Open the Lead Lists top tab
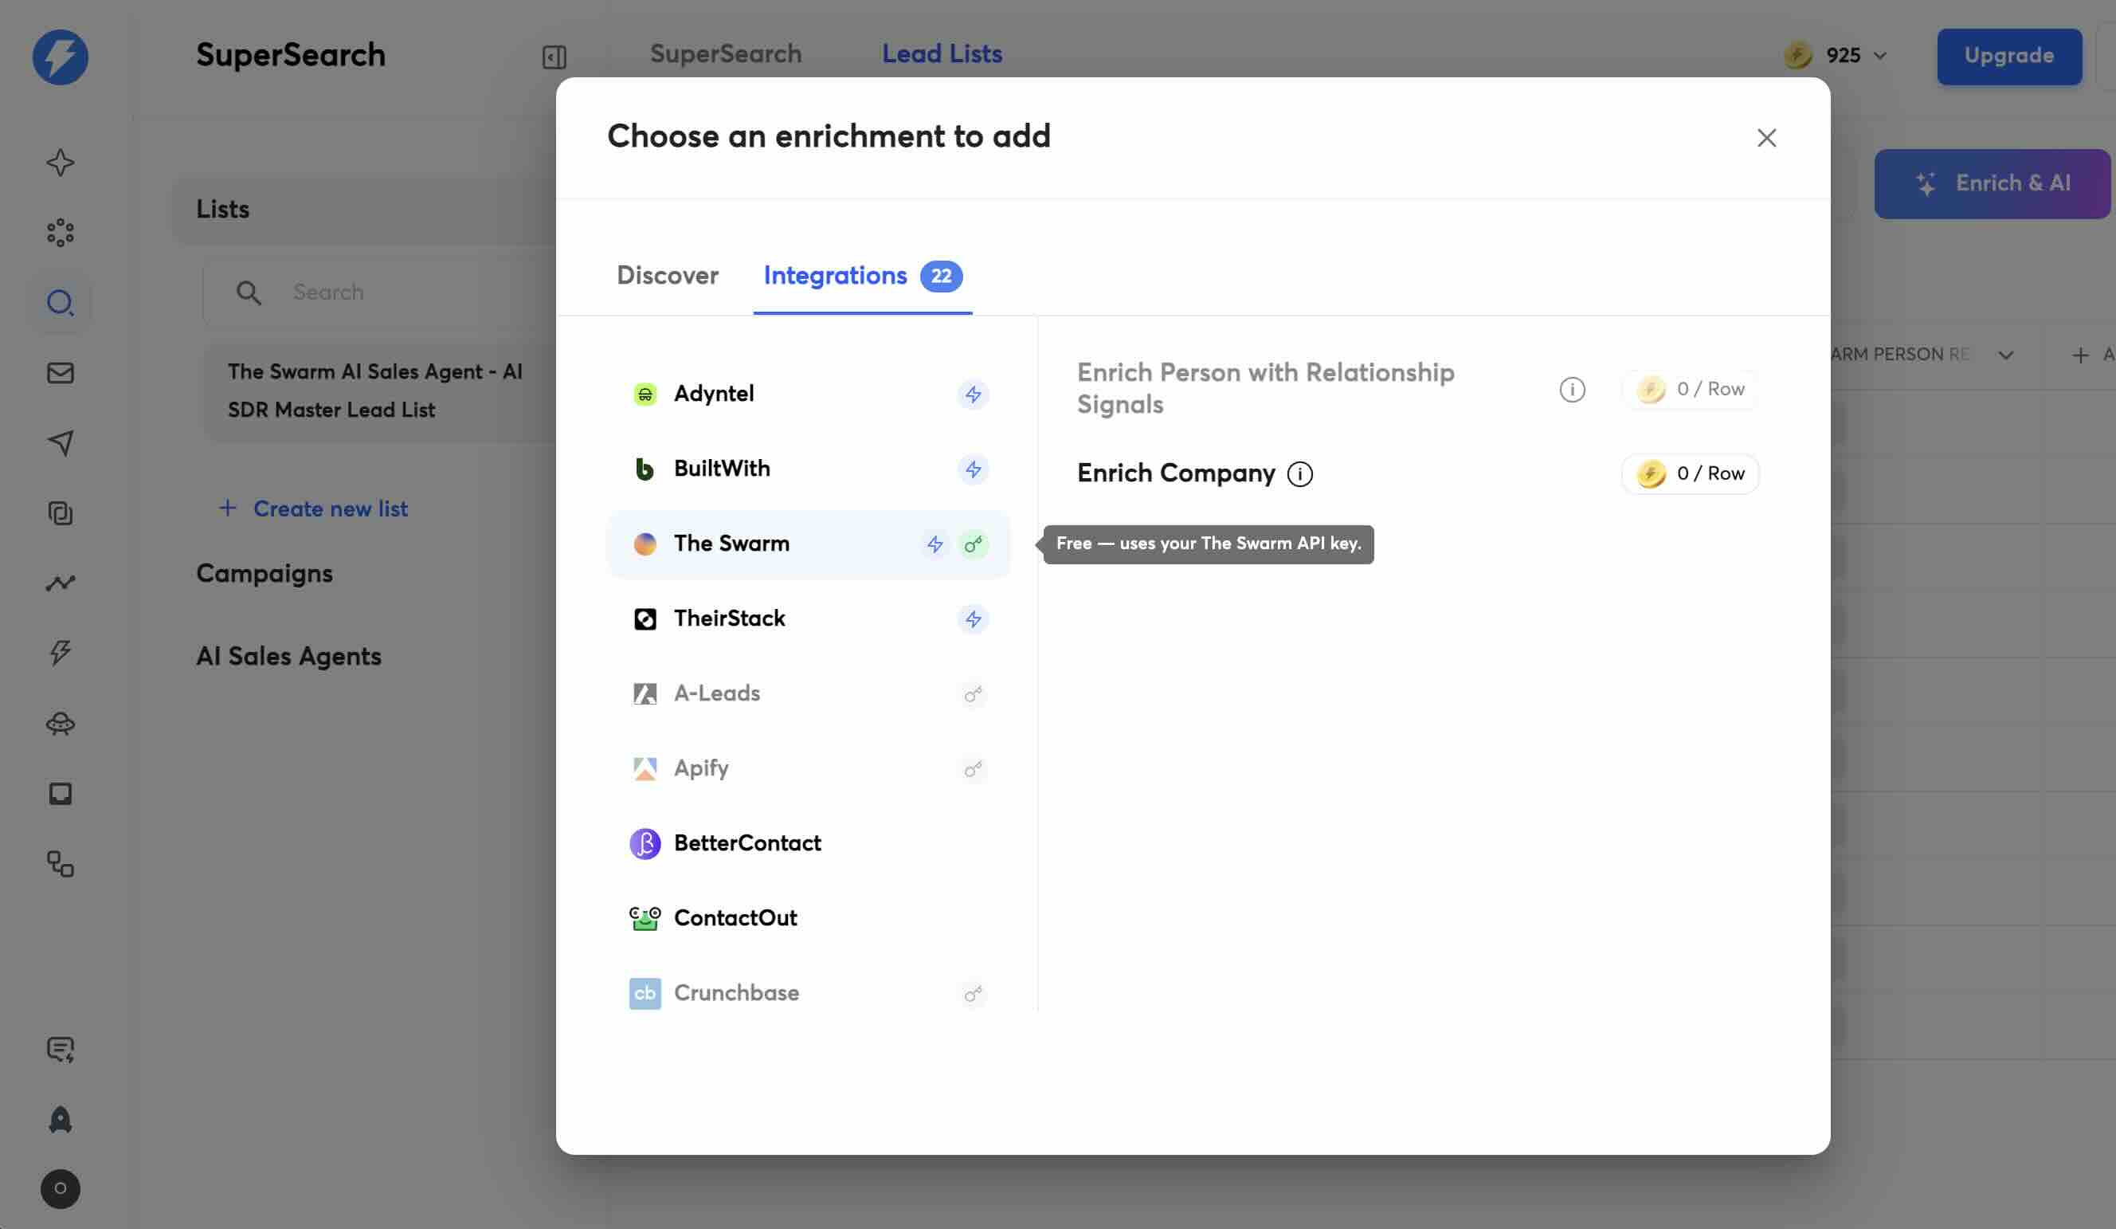 [x=941, y=53]
